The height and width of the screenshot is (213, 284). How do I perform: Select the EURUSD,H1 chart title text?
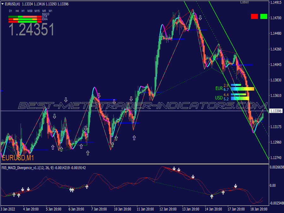[x=13, y=4]
